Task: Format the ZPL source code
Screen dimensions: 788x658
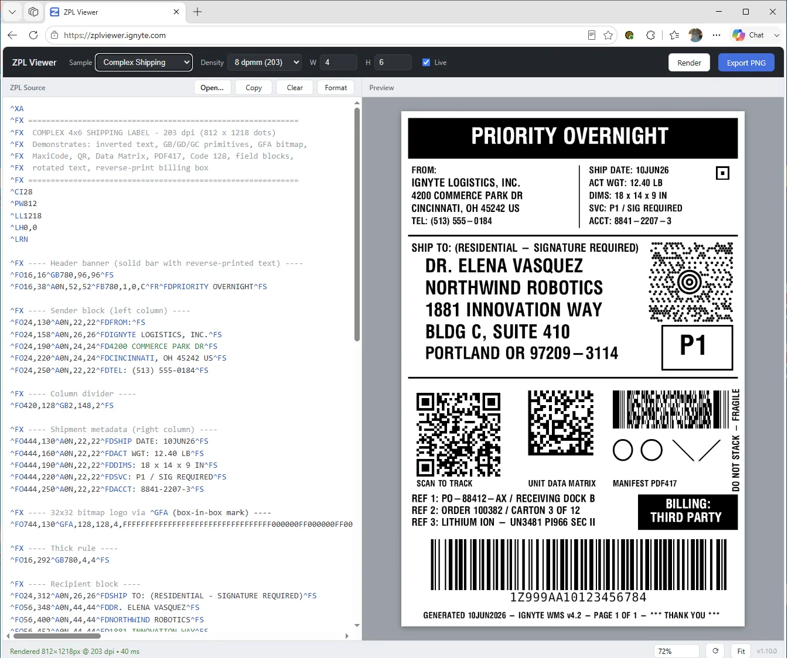Action: tap(336, 87)
